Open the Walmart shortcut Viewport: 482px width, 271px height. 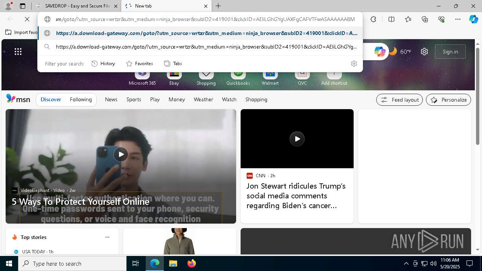[x=270, y=78]
